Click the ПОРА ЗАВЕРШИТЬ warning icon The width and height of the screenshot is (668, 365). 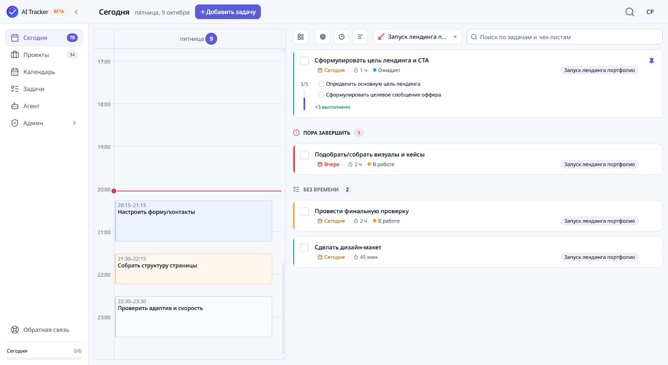pyautogui.click(x=296, y=133)
